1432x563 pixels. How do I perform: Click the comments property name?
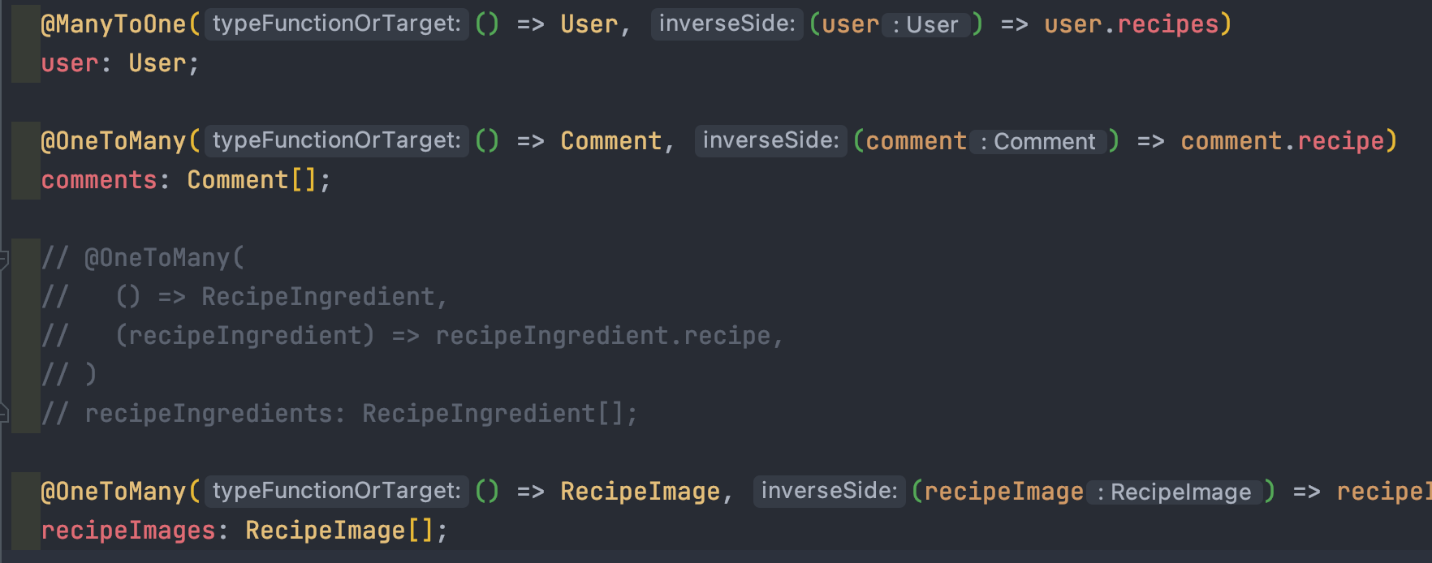tap(99, 180)
